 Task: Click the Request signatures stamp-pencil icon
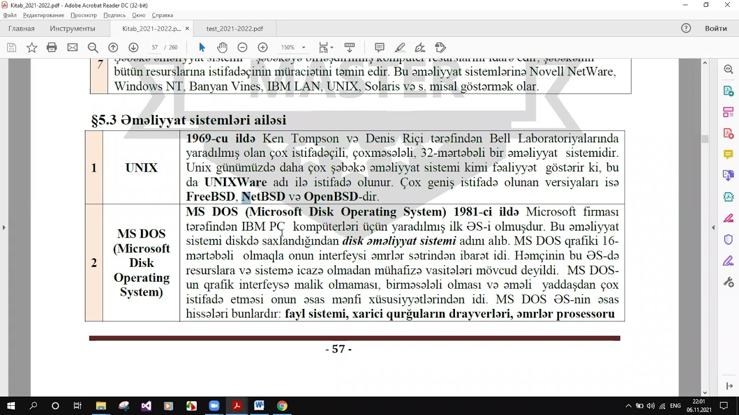[x=441, y=47]
